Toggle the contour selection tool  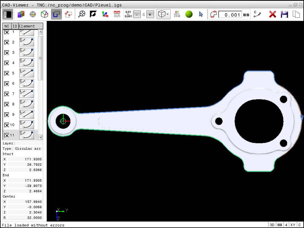click(x=56, y=14)
